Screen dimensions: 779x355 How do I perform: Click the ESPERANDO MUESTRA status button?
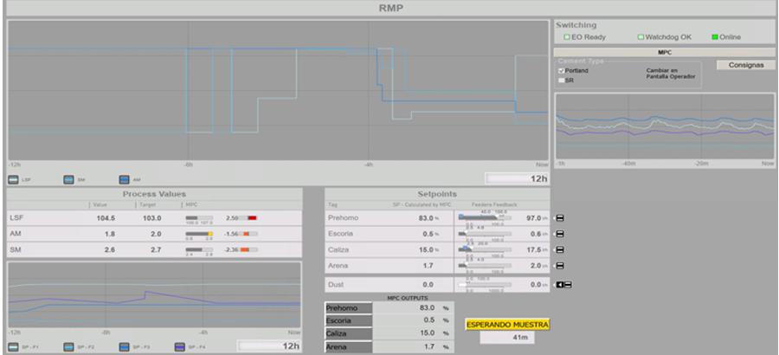coord(507,325)
